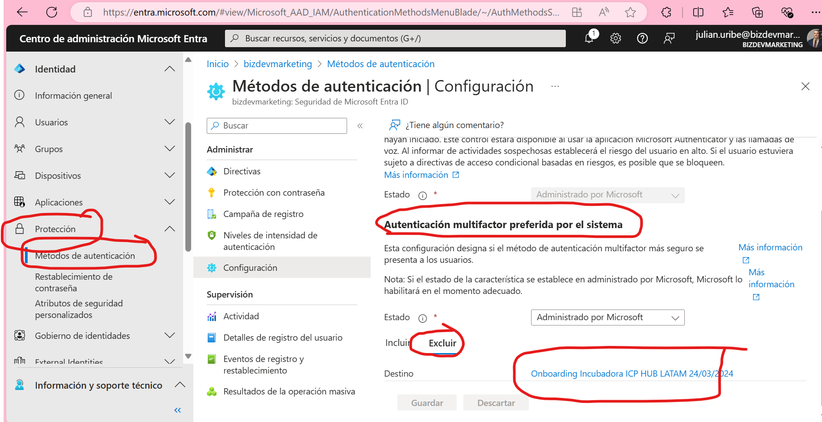Click ¿Tiene algún comentario? feedback
822x422 pixels.
446,125
